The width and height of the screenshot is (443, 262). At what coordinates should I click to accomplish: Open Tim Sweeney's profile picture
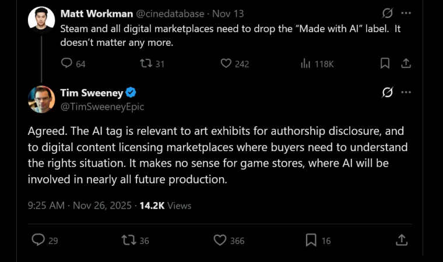pos(41,99)
